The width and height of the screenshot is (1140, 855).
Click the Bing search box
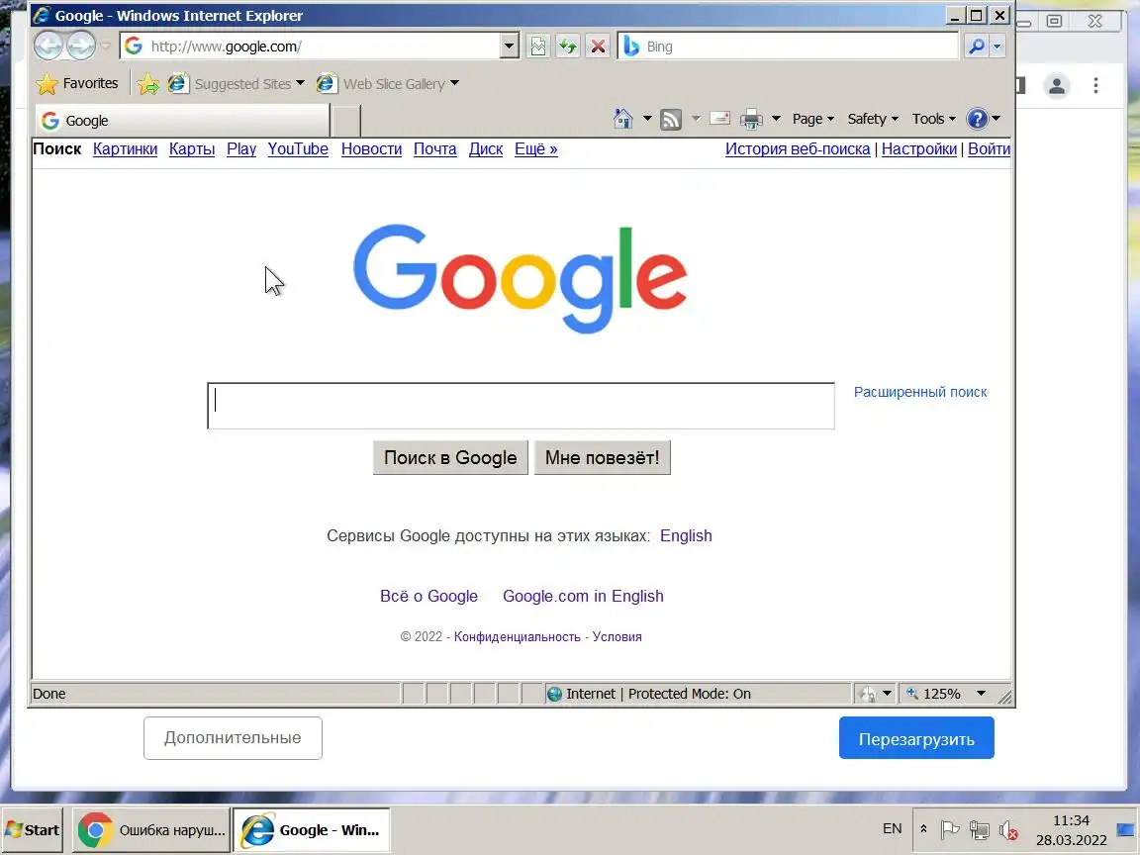coord(788,47)
